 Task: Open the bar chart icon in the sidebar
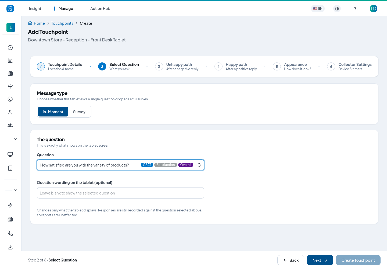[10, 61]
